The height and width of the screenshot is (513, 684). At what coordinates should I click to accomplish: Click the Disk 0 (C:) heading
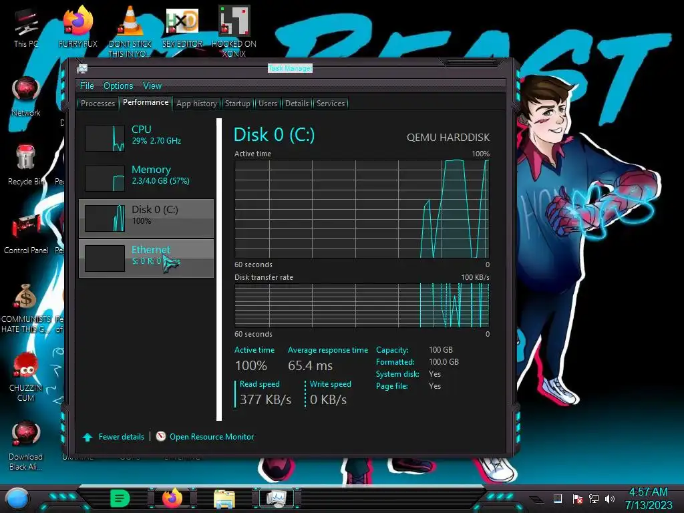pyautogui.click(x=274, y=135)
